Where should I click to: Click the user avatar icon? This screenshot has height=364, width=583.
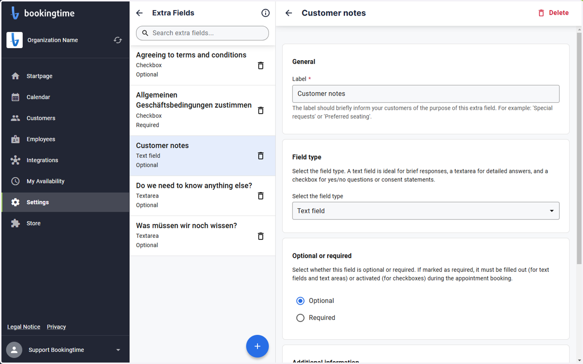[x=14, y=350]
